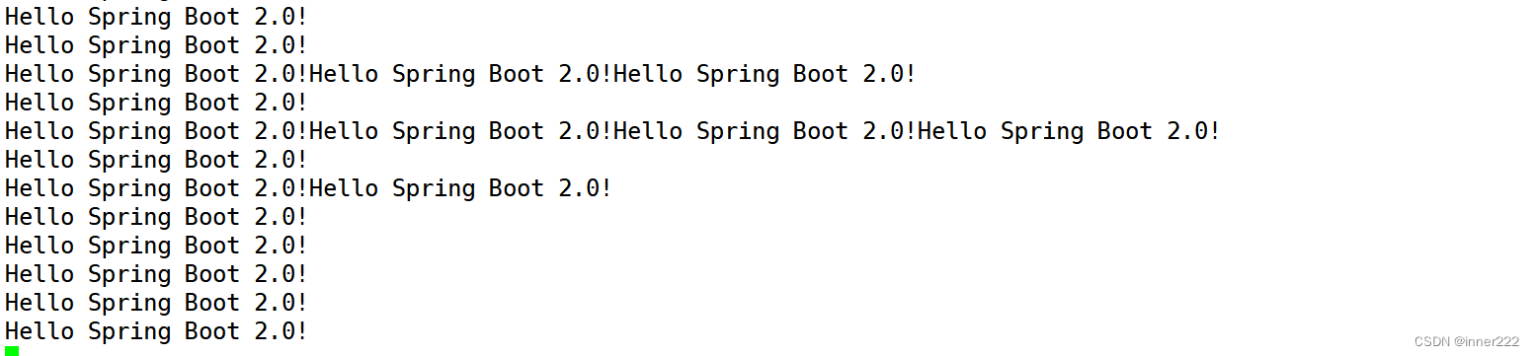Click the first "Hello" on the three-message line
This screenshot has height=356, width=1534.
(x=40, y=74)
